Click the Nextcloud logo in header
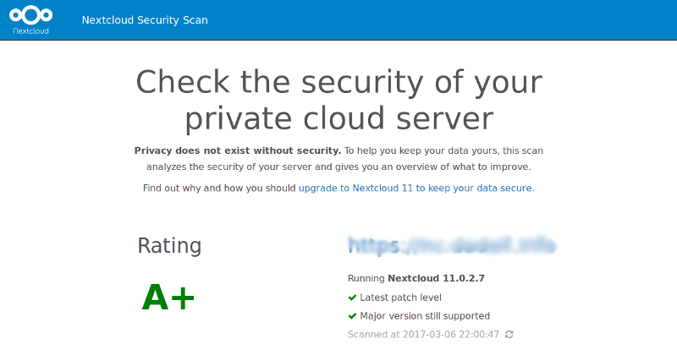The width and height of the screenshot is (677, 355). [30, 19]
